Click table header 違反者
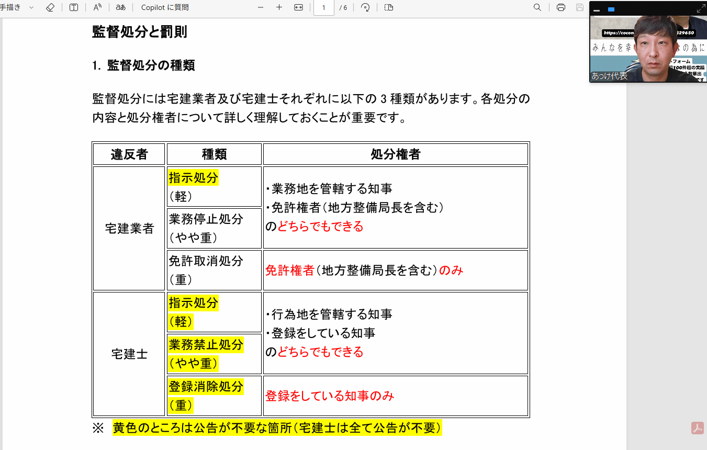Screen dimensions: 707x450 pyautogui.click(x=129, y=154)
